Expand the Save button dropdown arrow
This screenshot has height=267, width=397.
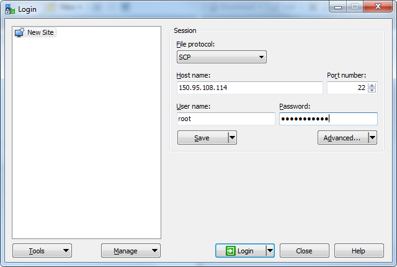coord(233,138)
